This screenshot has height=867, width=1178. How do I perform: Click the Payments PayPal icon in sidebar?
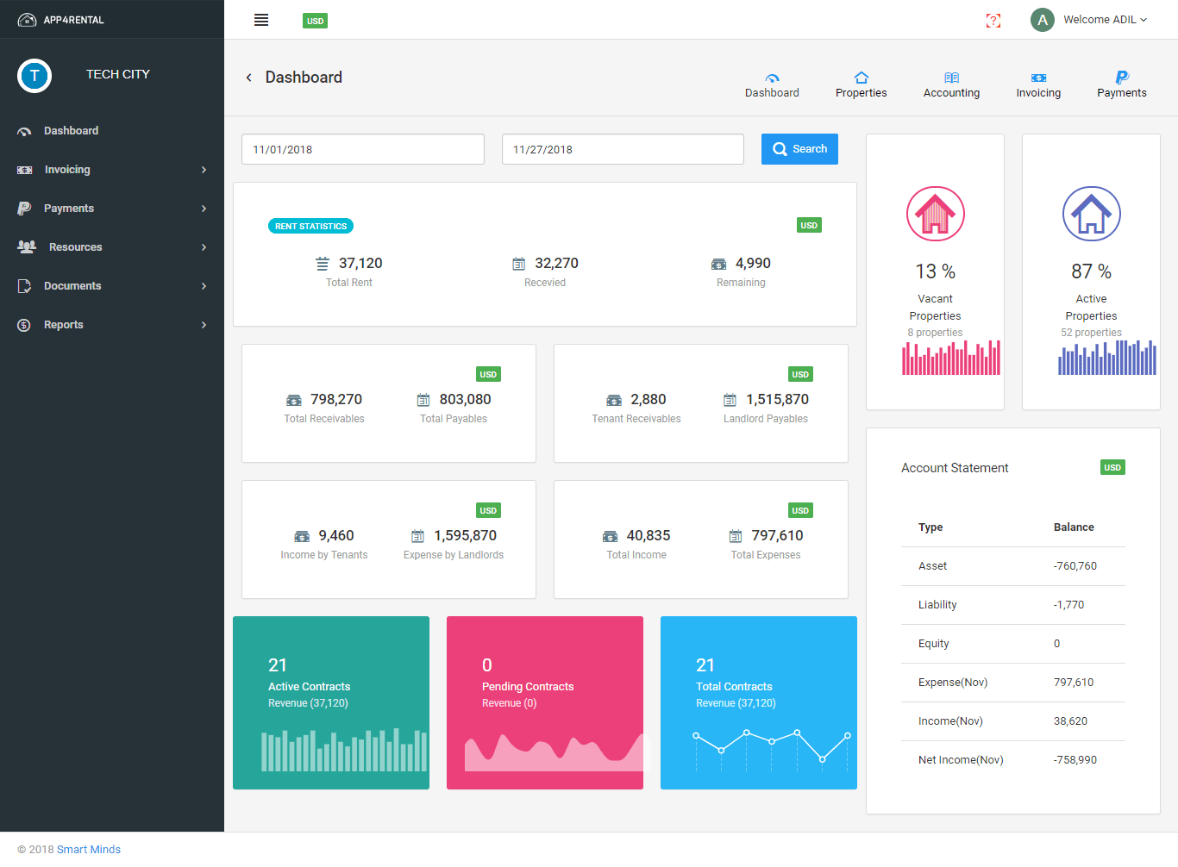click(x=24, y=209)
